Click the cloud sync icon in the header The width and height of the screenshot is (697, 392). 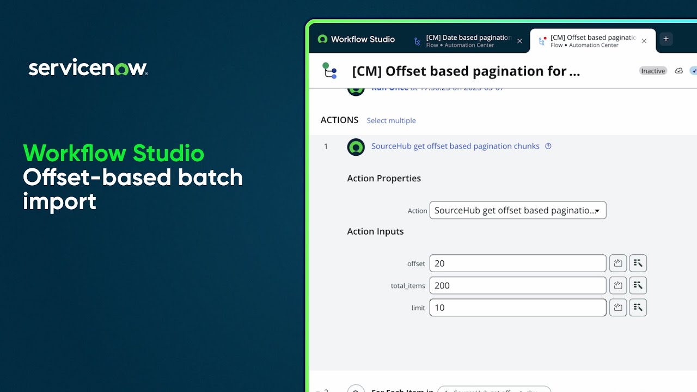click(678, 71)
